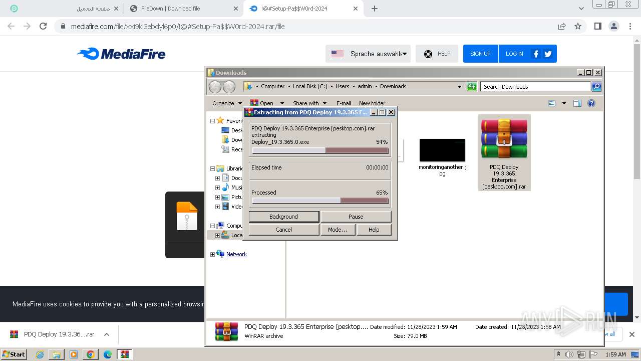The width and height of the screenshot is (641, 361).
Task: Click E-mail in Explorer toolbar
Action: [344, 103]
